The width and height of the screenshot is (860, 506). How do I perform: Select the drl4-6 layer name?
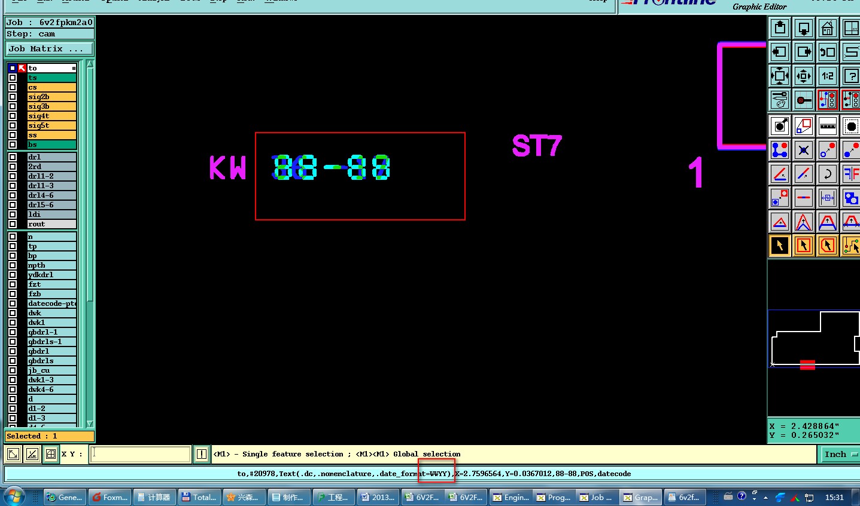click(x=52, y=195)
